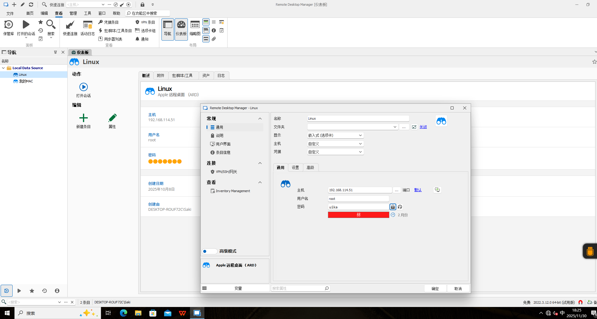Image resolution: width=597 pixels, height=319 pixels.
Task: Open the quick connect 主机 combo dropdown
Action: point(103,5)
